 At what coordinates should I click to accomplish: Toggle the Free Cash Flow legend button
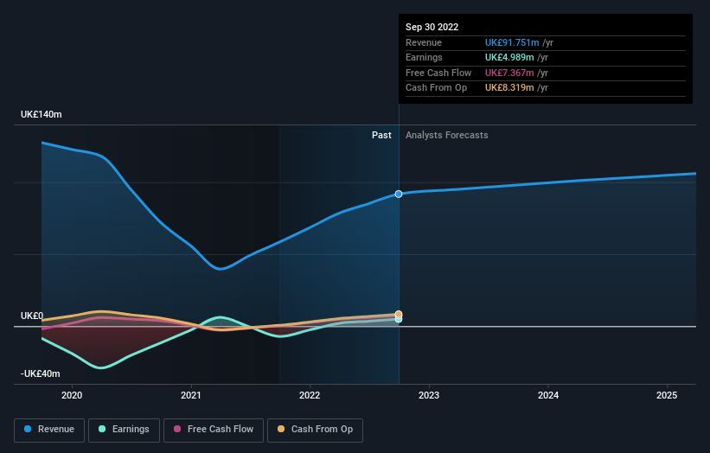click(214, 430)
